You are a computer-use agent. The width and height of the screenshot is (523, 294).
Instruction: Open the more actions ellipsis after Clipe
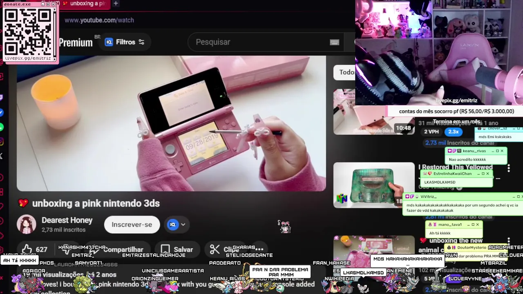click(259, 249)
